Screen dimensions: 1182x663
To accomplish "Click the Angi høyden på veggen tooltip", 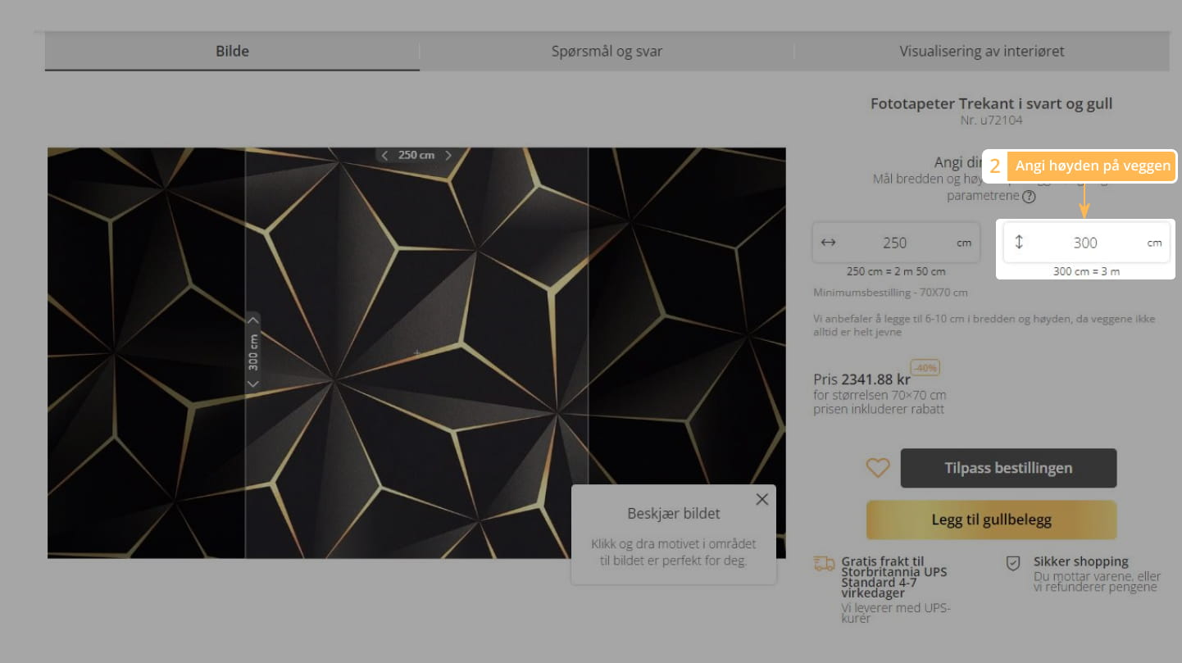I will 1092,166.
